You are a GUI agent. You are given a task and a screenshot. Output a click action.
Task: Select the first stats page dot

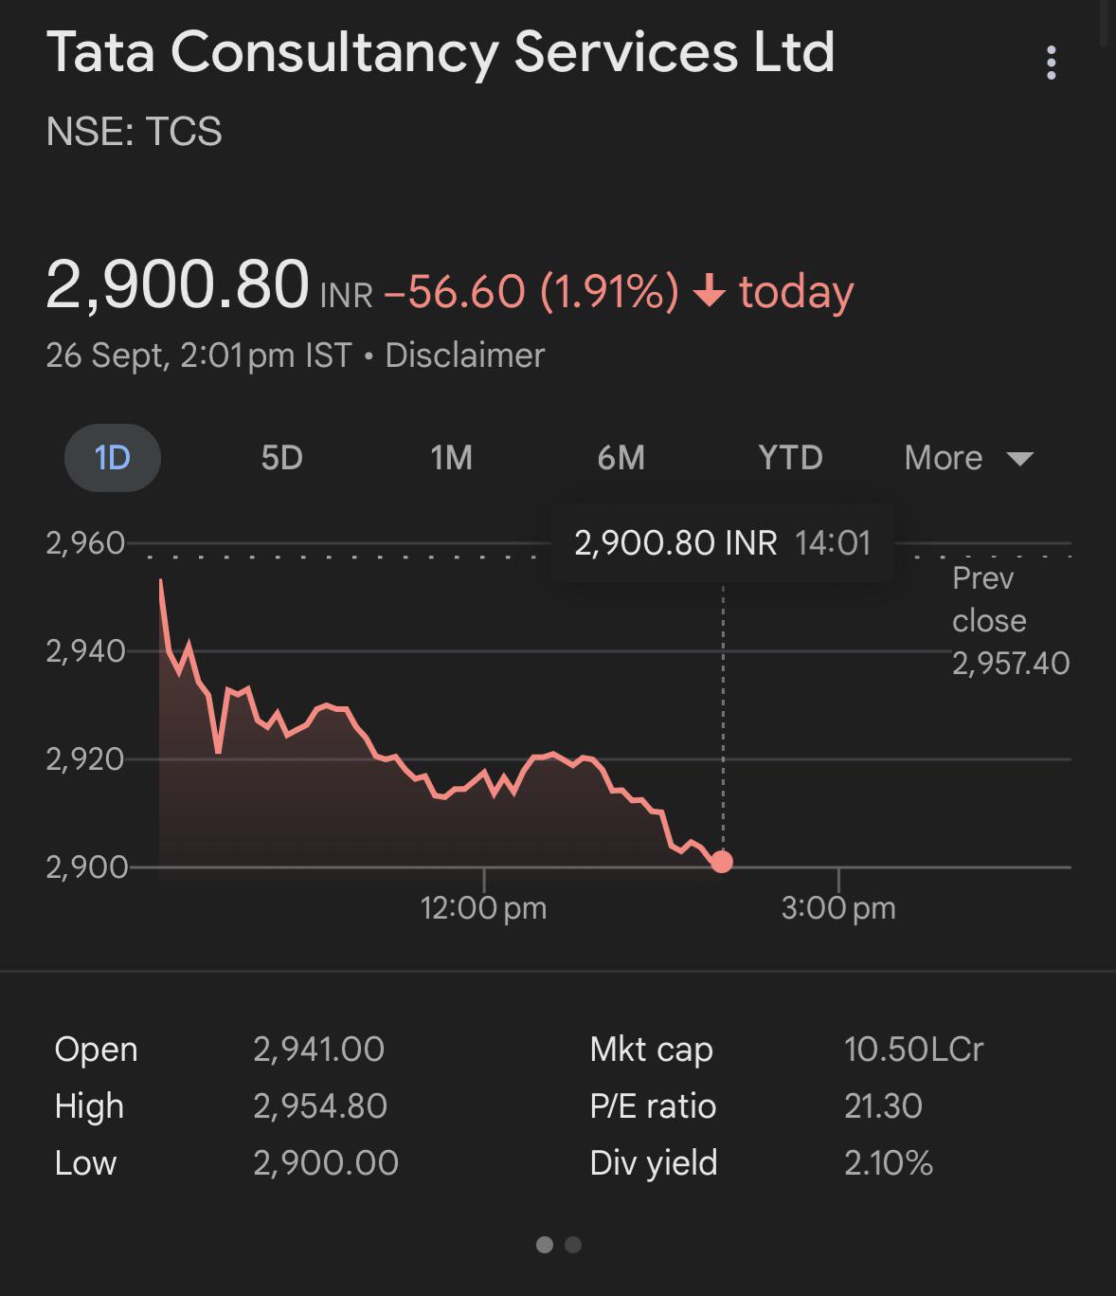545,1245
